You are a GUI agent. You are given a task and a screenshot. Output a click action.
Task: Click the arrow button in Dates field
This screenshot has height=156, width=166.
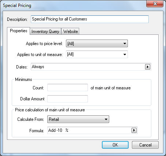(x=148, y=67)
